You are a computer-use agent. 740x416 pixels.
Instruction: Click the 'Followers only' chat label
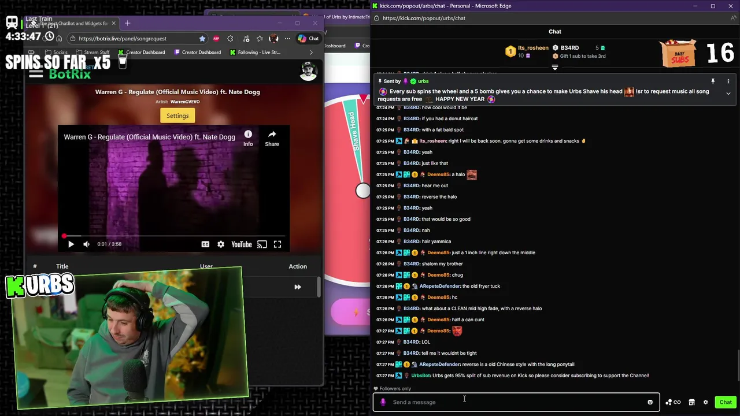[x=395, y=389]
